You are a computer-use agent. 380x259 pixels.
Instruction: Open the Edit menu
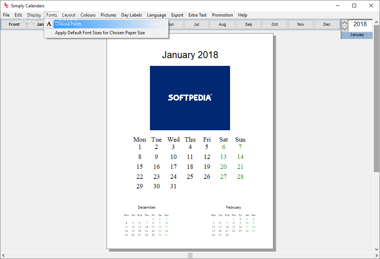coord(18,15)
